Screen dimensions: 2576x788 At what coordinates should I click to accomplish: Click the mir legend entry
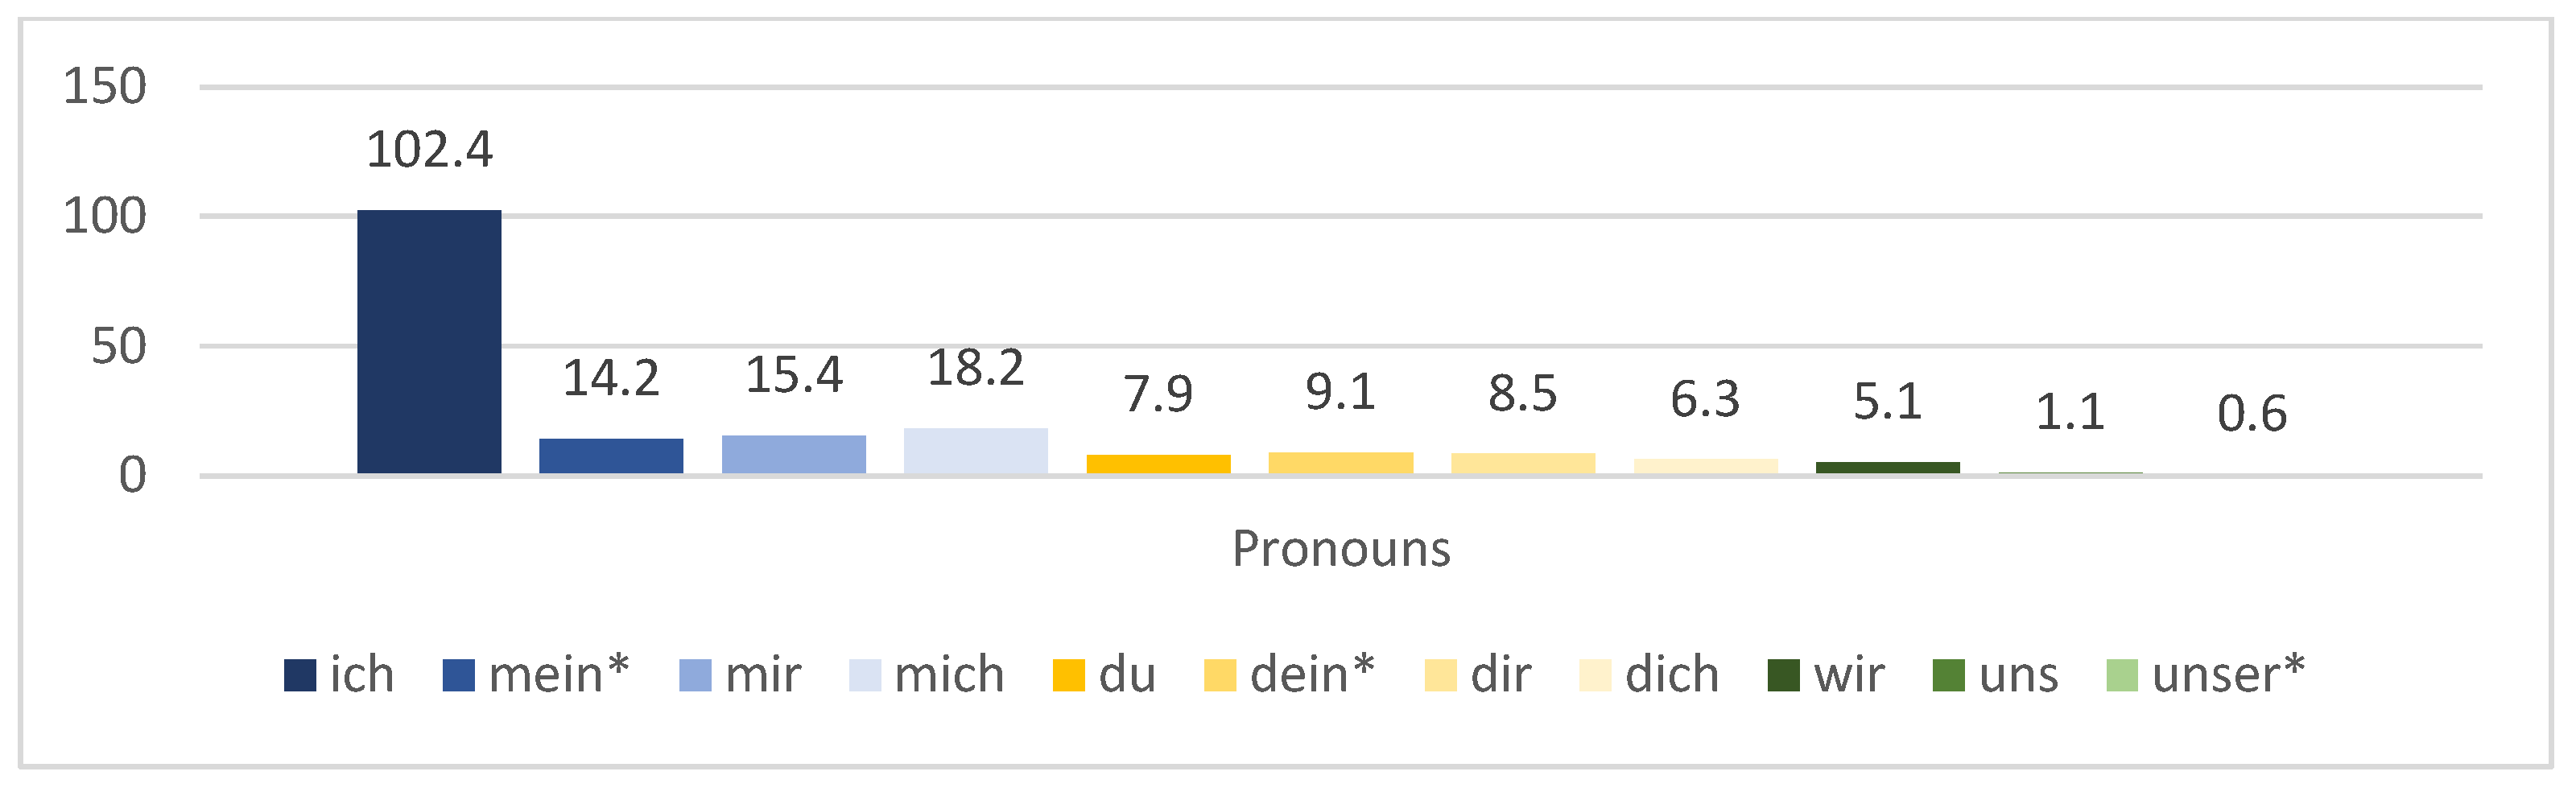pyautogui.click(x=740, y=675)
